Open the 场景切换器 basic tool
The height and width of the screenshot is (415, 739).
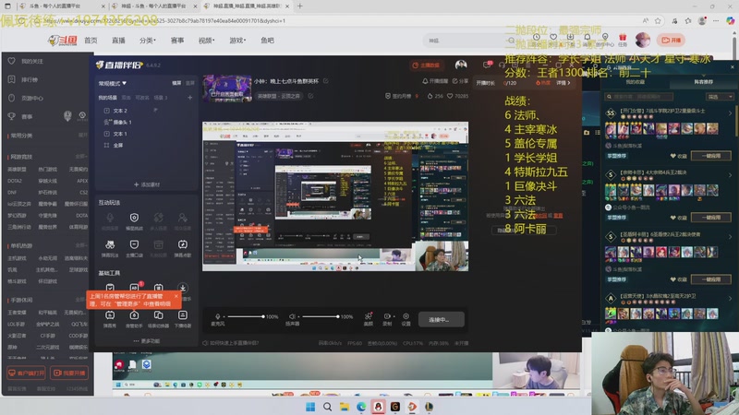pyautogui.click(x=158, y=318)
